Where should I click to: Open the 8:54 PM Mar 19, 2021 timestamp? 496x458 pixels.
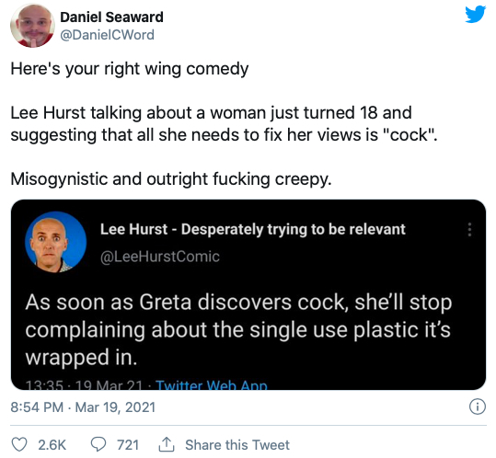click(x=83, y=407)
